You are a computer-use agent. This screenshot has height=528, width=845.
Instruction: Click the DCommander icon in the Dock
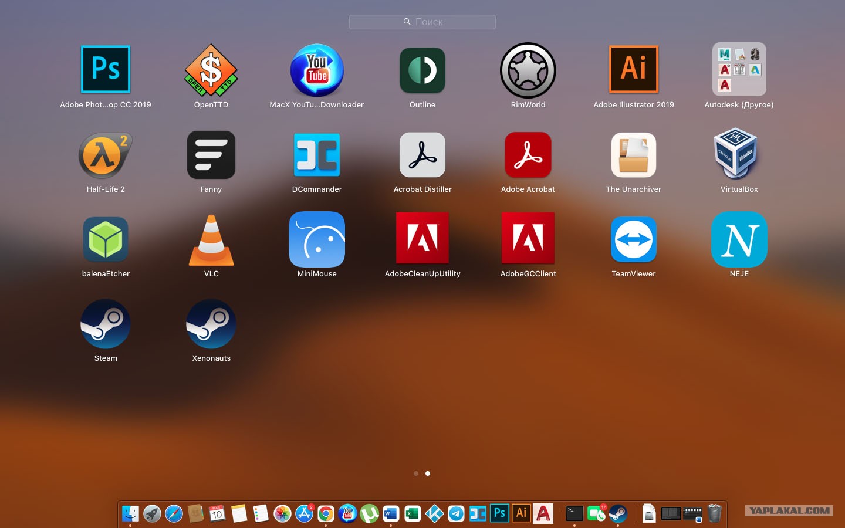coord(478,514)
